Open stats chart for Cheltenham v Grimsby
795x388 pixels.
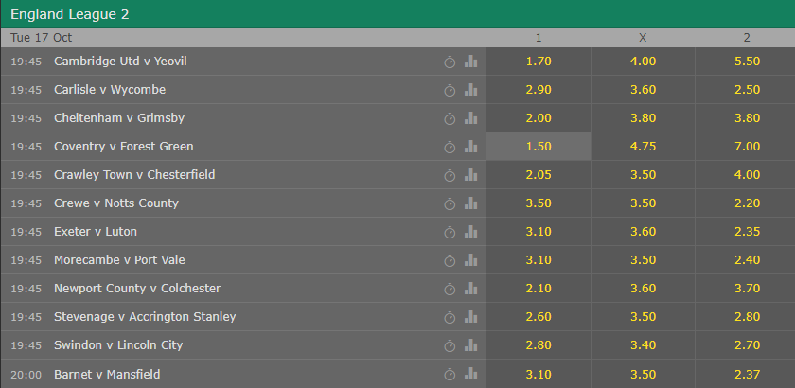[x=471, y=118]
